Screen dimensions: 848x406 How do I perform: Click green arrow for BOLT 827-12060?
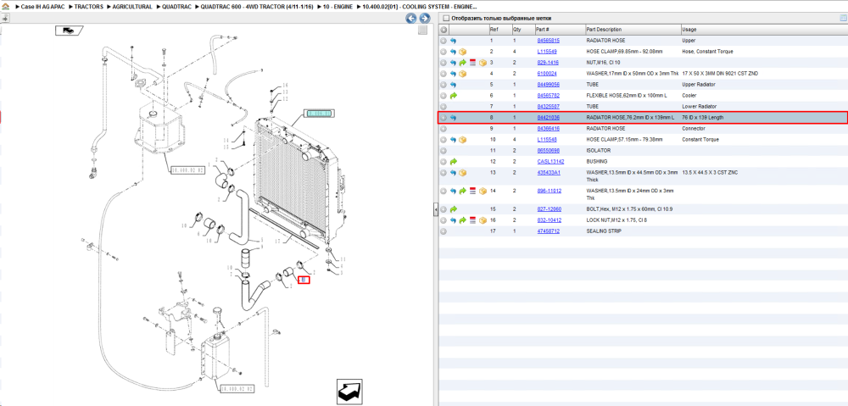click(x=453, y=209)
